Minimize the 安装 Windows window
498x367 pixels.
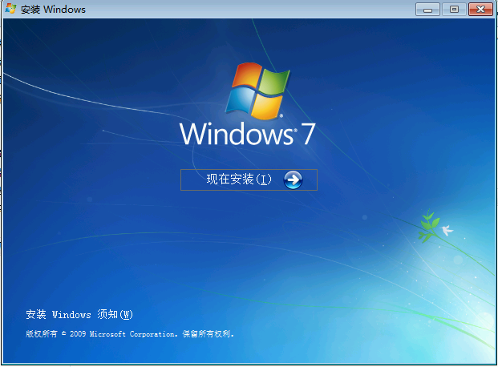tap(427, 10)
